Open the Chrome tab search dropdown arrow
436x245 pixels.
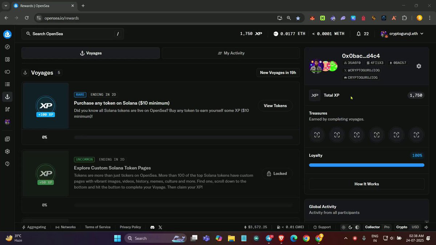6,6
